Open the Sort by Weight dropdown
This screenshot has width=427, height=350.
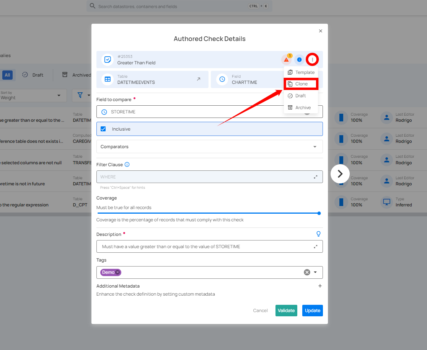[33, 95]
